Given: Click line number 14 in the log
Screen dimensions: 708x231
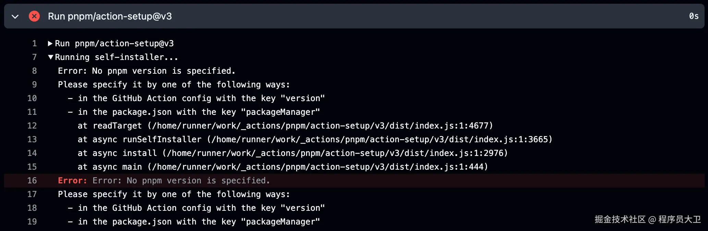Looking at the screenshot, I should 32,153.
